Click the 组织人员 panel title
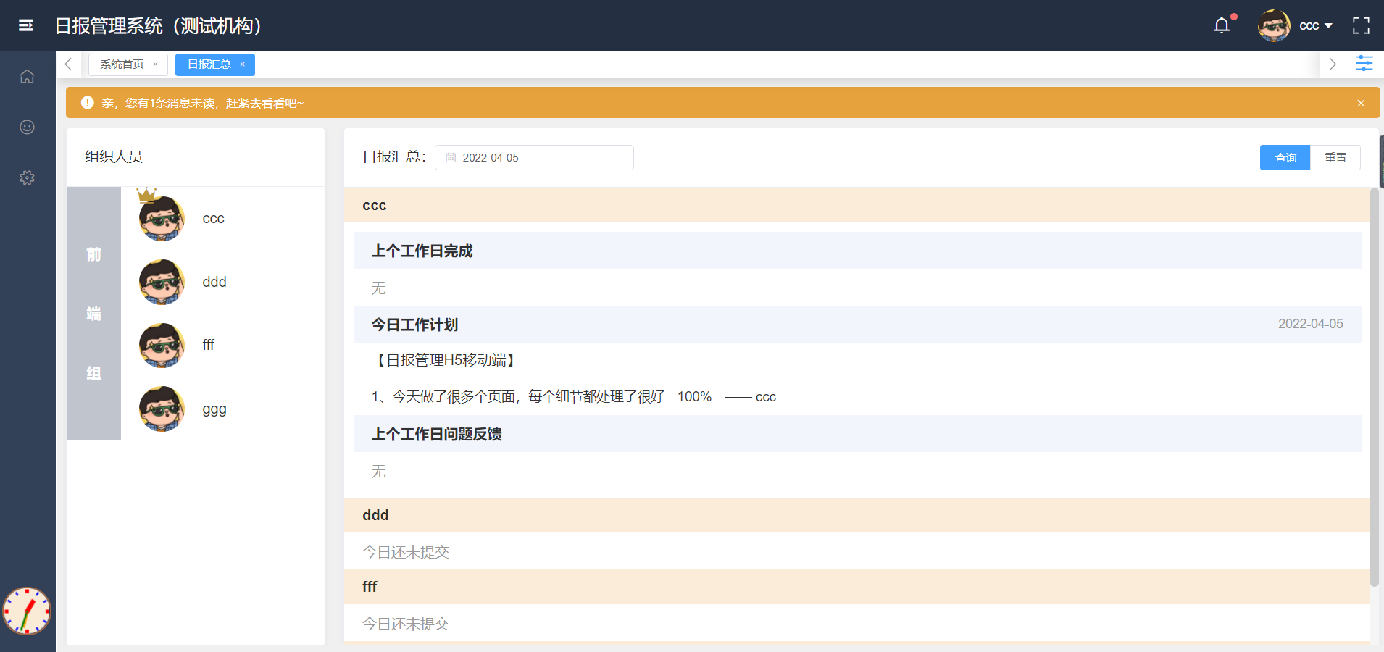Screen dimensions: 1384x652 coord(114,156)
